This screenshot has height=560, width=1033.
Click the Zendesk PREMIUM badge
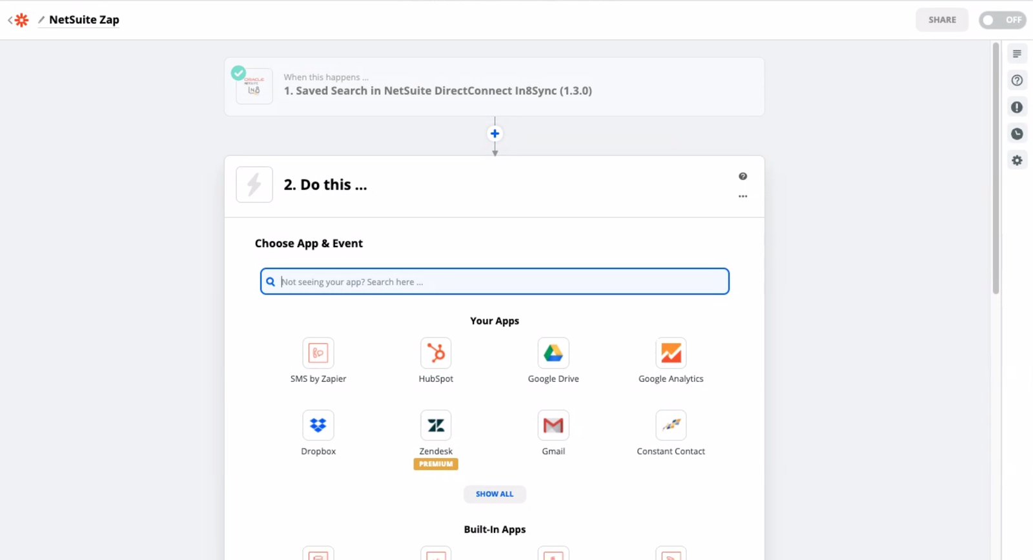click(x=436, y=464)
